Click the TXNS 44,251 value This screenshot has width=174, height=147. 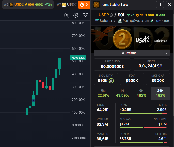coord(103,110)
